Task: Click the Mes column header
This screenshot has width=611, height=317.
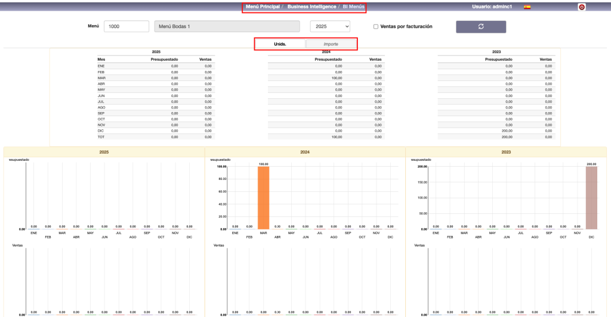Action: pos(101,60)
